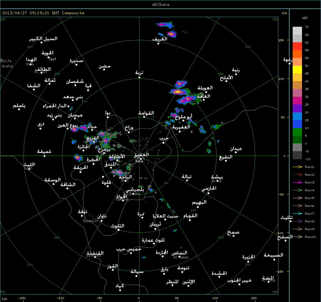Click the city label "الحوية"
321x302 pixels.
point(48,53)
